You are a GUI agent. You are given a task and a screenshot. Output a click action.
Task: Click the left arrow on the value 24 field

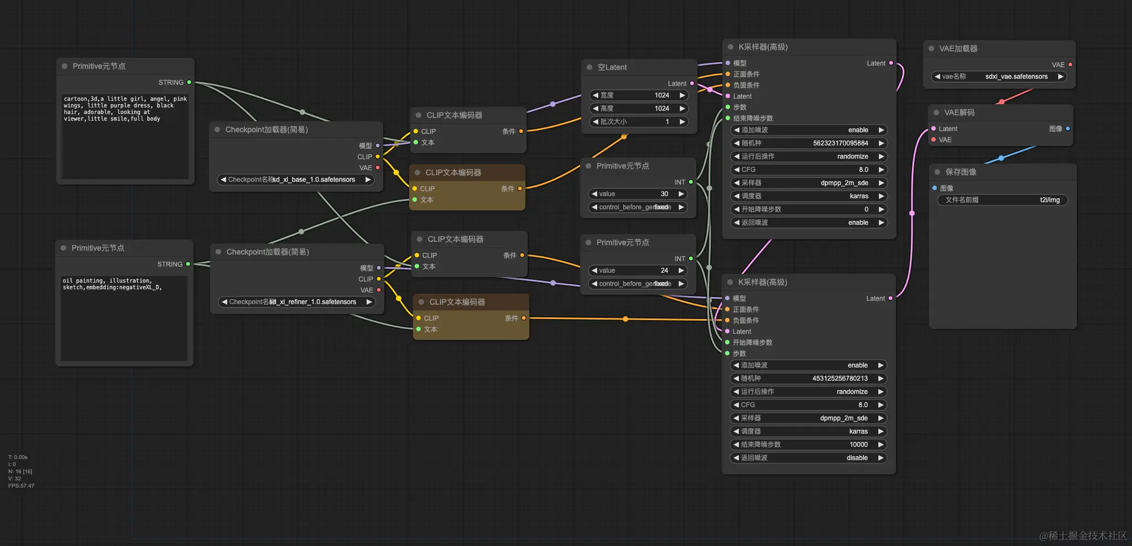click(x=594, y=271)
